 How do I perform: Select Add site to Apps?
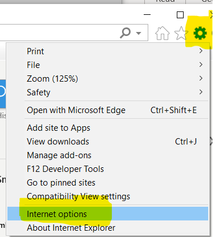pos(108,128)
